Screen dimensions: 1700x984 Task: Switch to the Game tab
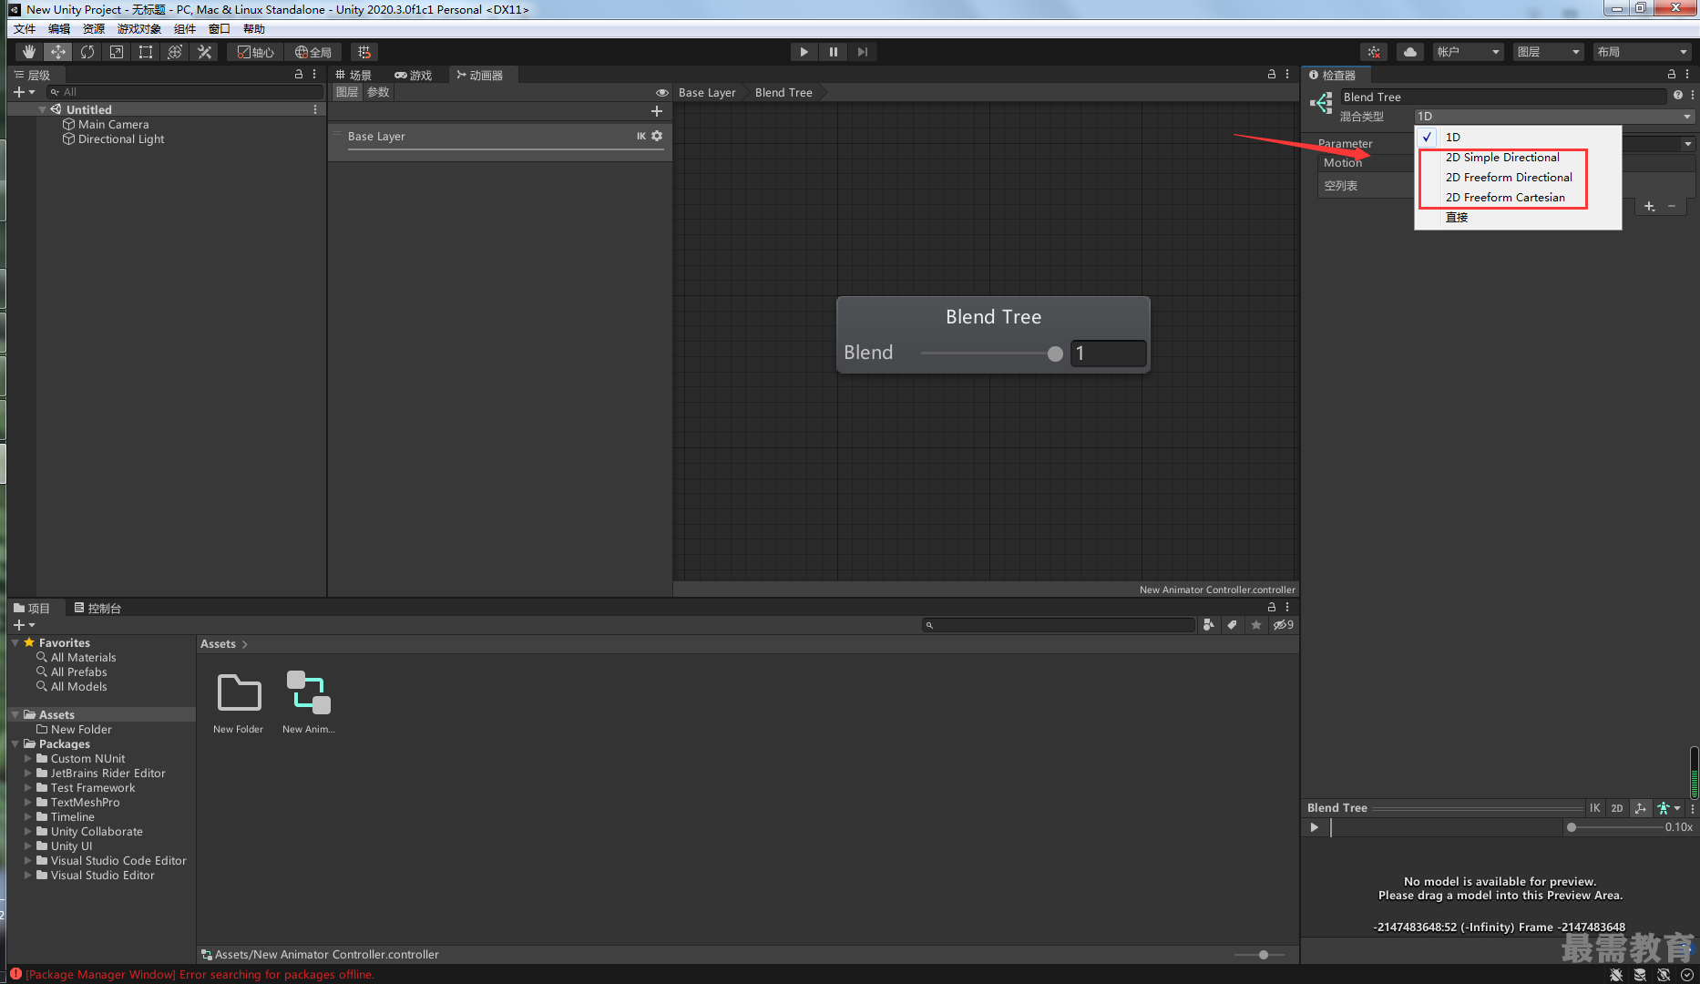pyautogui.click(x=414, y=75)
